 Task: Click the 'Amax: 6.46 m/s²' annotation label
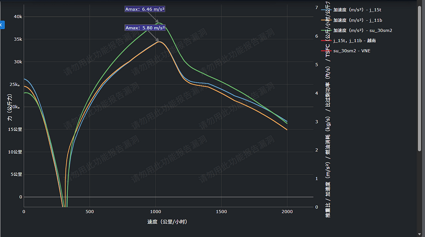click(x=144, y=9)
